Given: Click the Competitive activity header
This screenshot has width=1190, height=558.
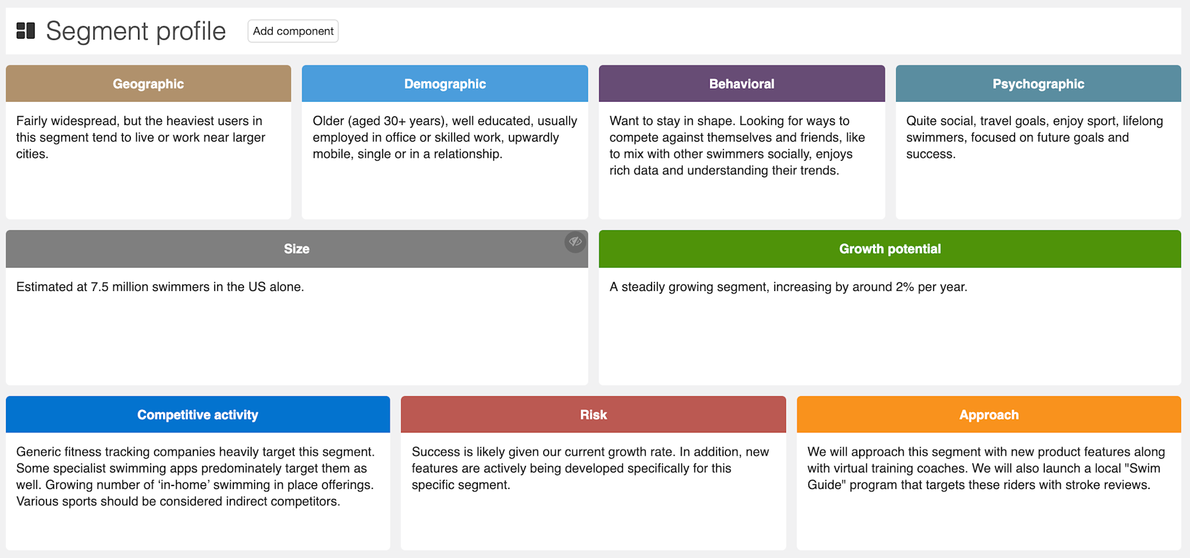Looking at the screenshot, I should tap(198, 415).
